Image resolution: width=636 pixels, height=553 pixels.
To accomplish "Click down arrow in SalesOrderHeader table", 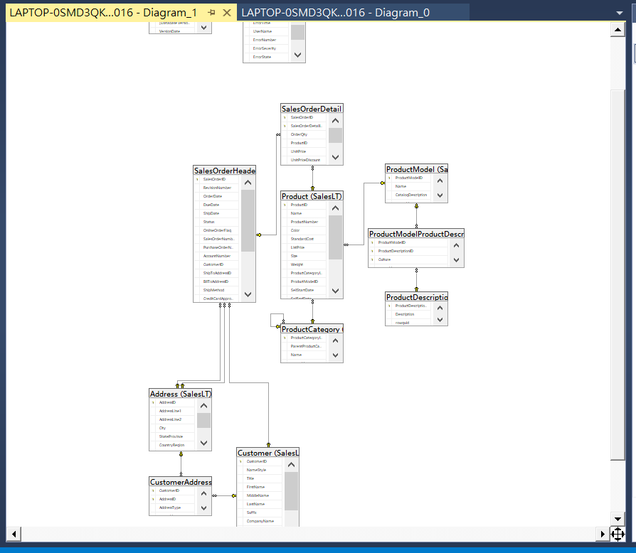I will click(248, 294).
